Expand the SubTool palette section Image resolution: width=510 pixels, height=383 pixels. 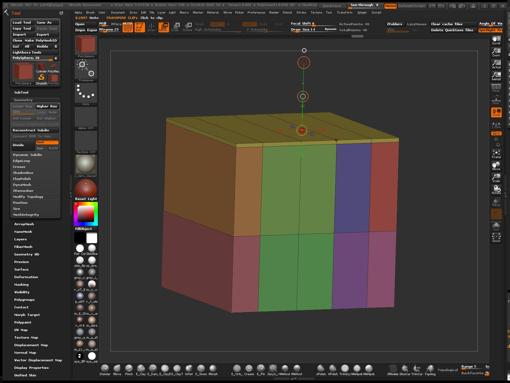(21, 93)
